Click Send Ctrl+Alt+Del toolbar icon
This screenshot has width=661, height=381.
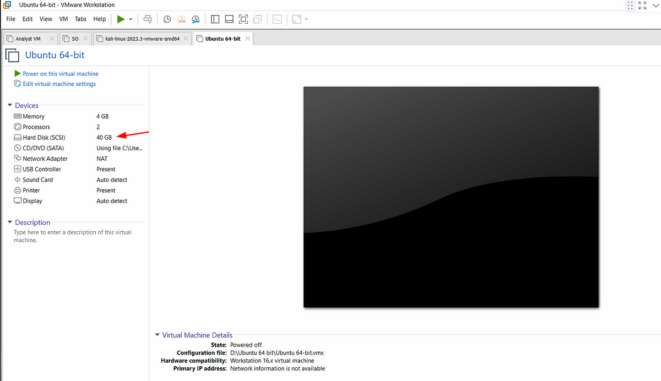148,19
